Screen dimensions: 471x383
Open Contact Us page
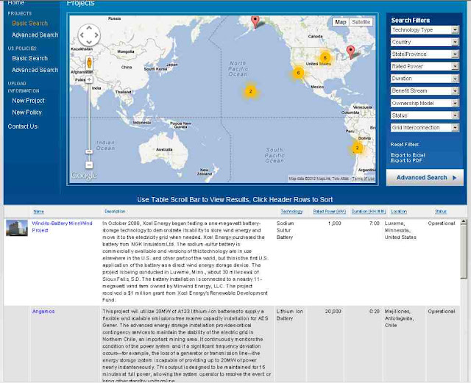coord(23,126)
